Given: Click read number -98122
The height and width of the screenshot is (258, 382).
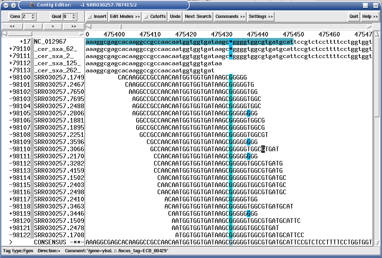Looking at the screenshot, I should 20,235.
